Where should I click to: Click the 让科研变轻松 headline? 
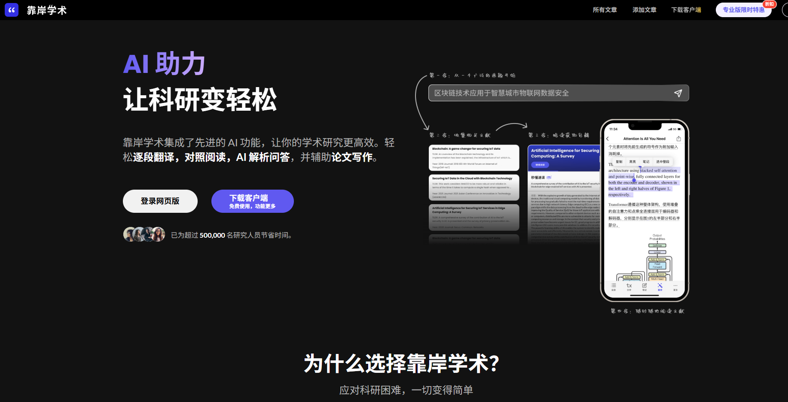pyautogui.click(x=200, y=100)
